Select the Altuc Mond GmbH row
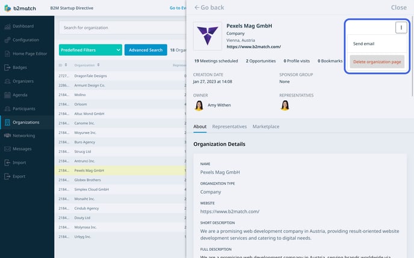 (120, 114)
